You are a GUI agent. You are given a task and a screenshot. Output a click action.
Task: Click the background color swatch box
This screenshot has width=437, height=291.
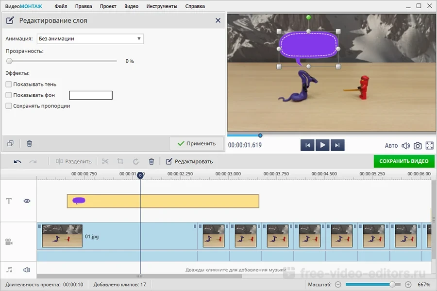tap(91, 95)
